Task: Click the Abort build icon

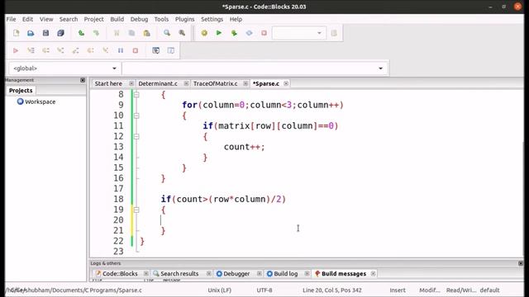Action: [264, 33]
